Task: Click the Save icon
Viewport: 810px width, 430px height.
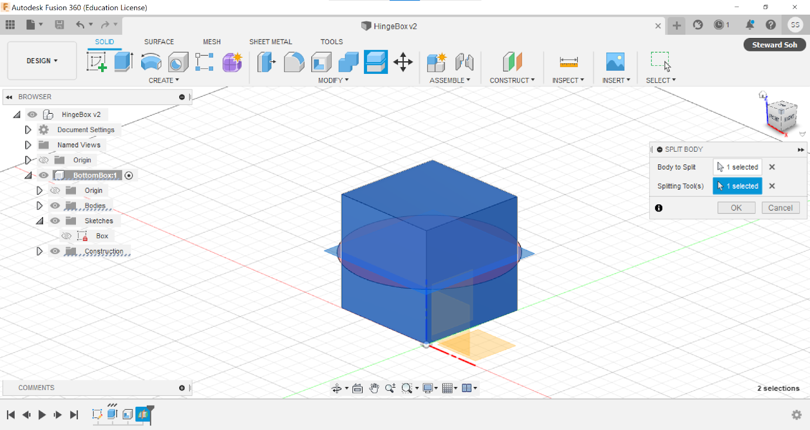Action: coord(59,24)
